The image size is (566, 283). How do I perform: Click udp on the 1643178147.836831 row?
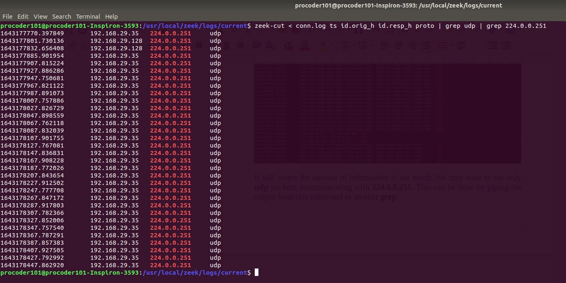coord(215,153)
